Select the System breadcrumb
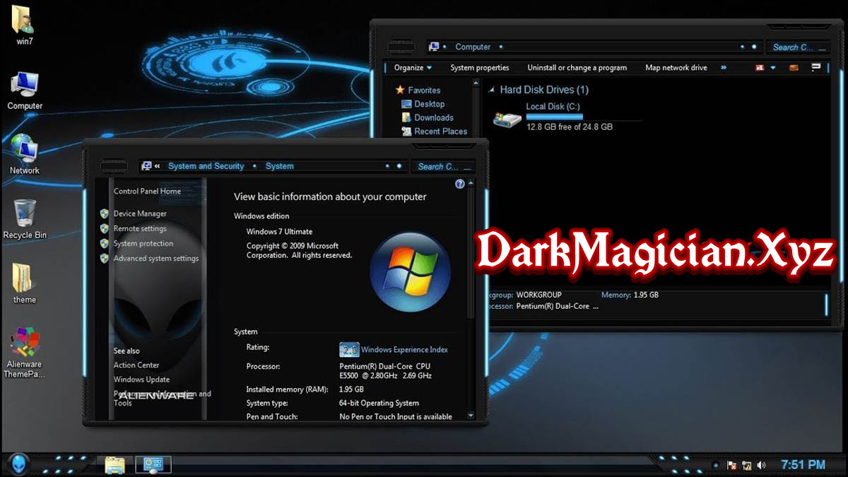848x477 pixels. 280,166
